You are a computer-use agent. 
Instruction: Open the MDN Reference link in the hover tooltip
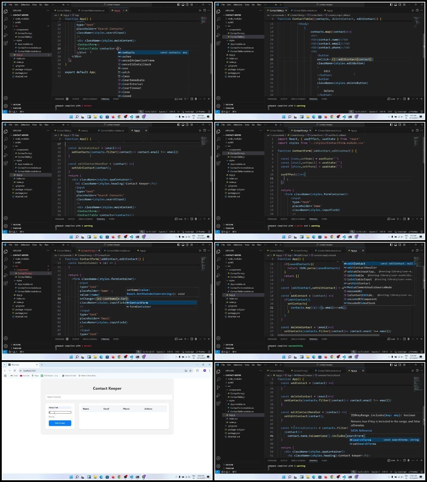[x=361, y=430]
